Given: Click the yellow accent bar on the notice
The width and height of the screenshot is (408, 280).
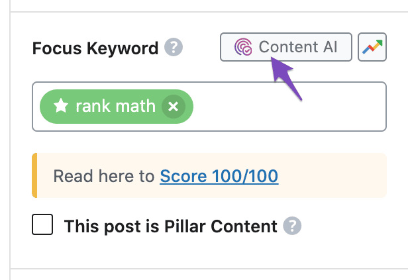Looking at the screenshot, I should 34,175.
